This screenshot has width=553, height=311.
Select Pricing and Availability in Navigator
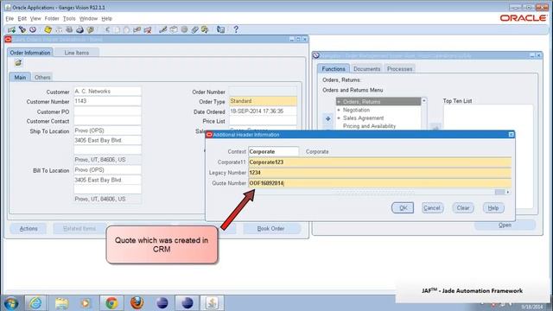(369, 126)
